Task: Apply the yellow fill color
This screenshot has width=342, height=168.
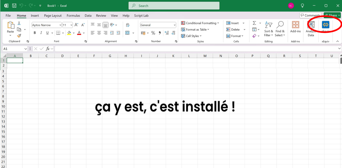Action: pos(69,33)
